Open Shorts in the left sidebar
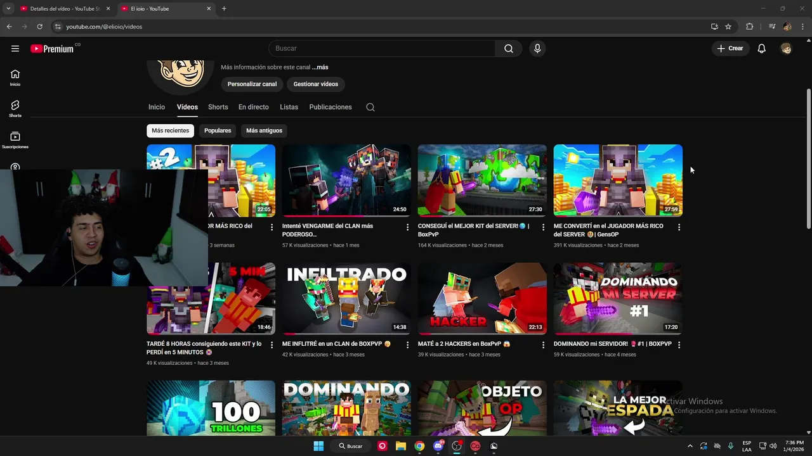The image size is (812, 456). (15, 109)
